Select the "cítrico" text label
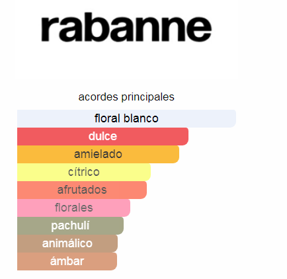 (84, 172)
